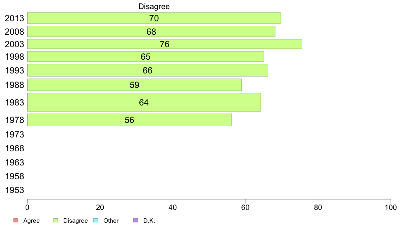The image size is (400, 248).
Task: Click the green Disagree legend swatch
Action: pos(56,220)
